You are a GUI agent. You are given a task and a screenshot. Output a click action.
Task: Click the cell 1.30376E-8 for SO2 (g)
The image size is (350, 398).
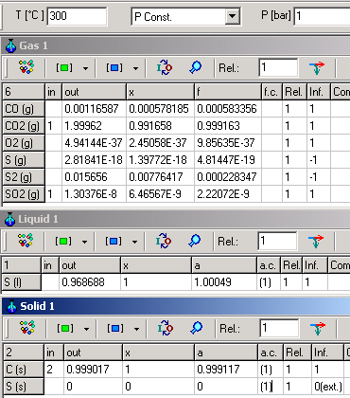(95, 194)
